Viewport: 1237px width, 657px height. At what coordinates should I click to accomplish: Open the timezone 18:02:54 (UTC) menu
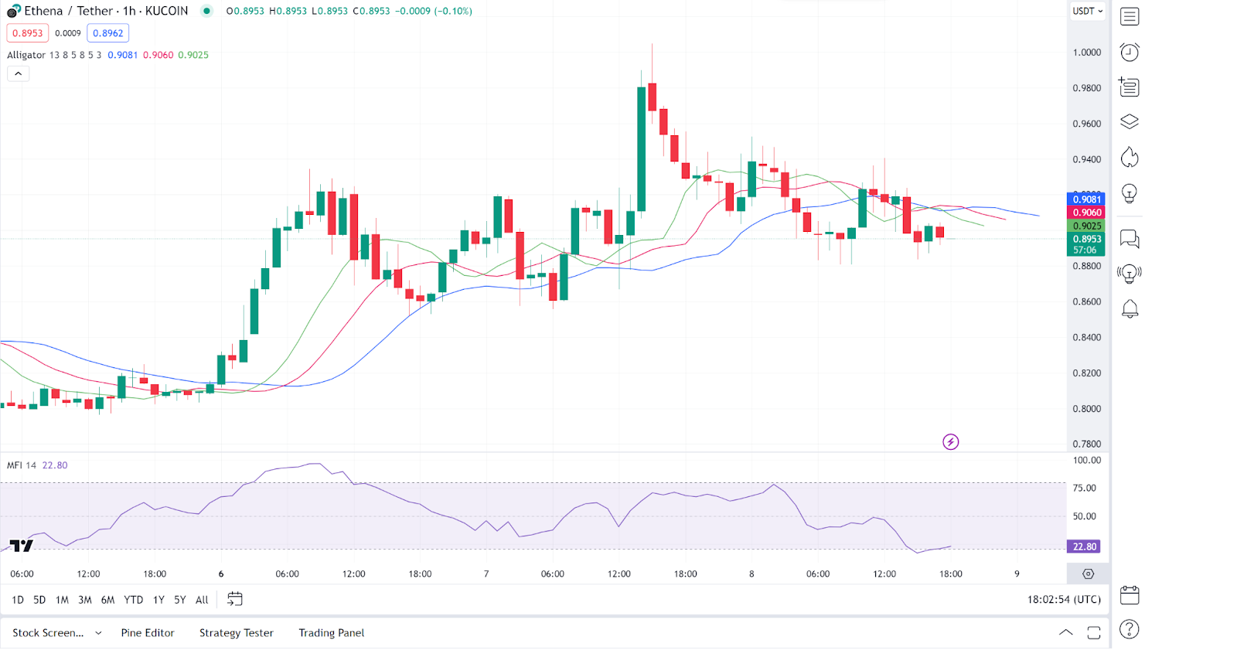point(1064,599)
